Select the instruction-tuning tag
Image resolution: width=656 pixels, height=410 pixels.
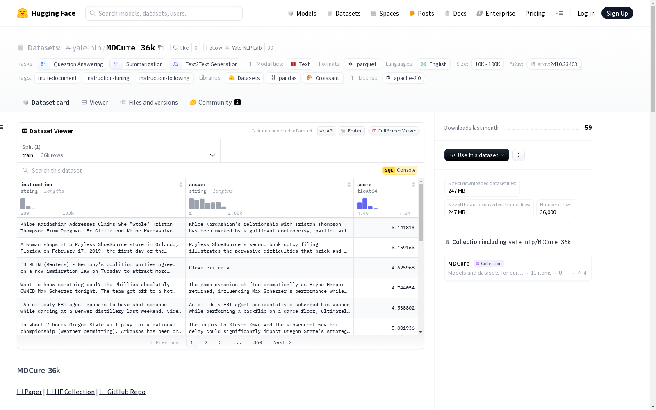point(108,78)
